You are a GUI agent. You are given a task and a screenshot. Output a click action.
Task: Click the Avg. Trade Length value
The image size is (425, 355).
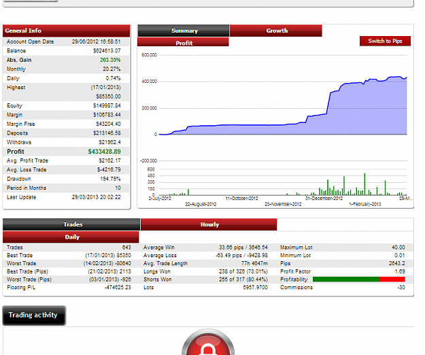pos(254,263)
